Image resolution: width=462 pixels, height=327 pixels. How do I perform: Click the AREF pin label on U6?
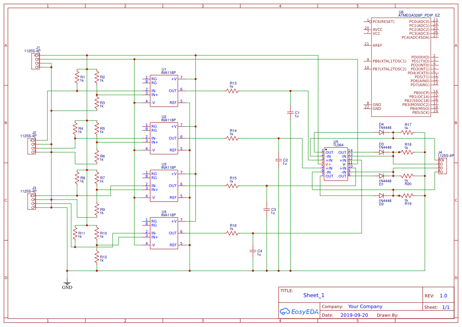tap(377, 45)
